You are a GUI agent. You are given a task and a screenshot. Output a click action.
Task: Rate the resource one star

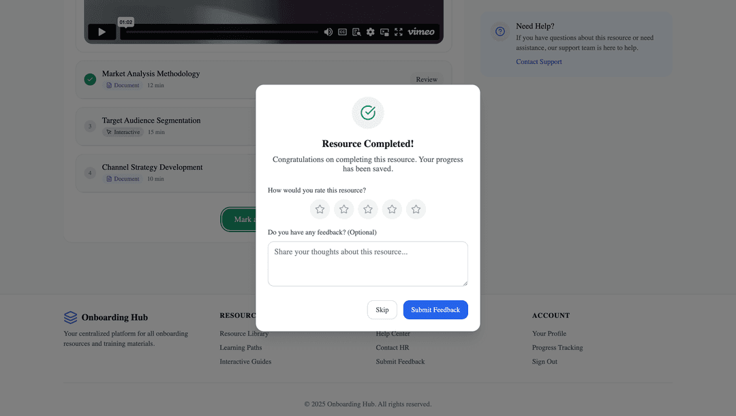point(320,210)
